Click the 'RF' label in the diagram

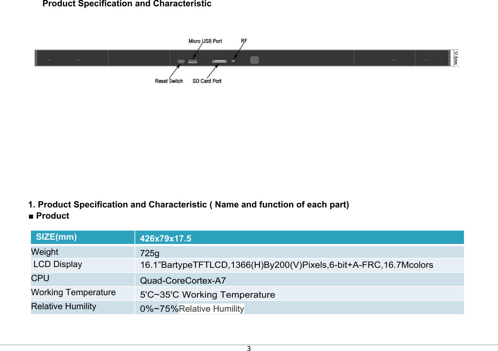coord(244,41)
